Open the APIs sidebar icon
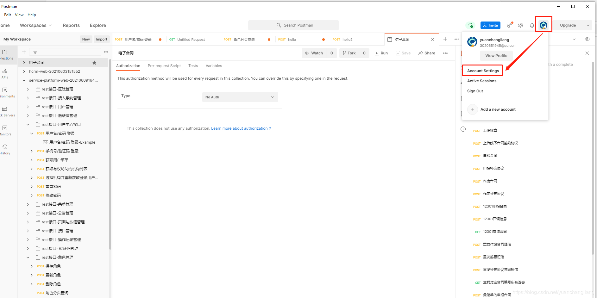 (x=5, y=71)
